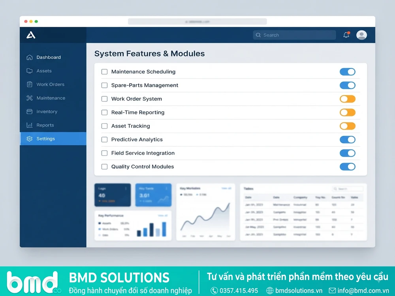Click the Predictive Analytics label
The image size is (395, 296).
click(137, 139)
